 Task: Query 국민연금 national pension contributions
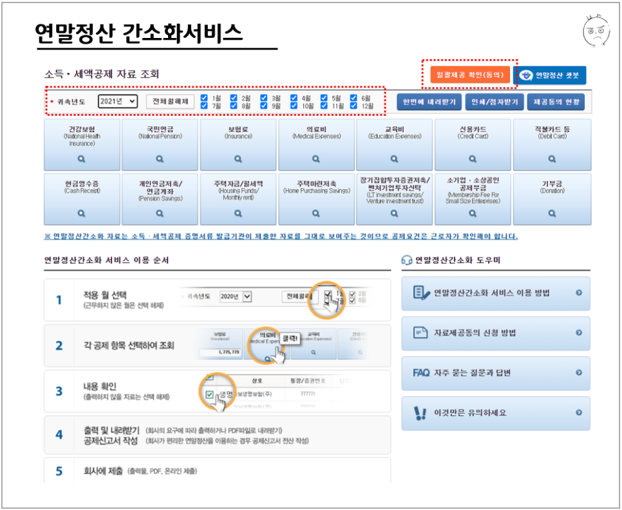(x=160, y=156)
